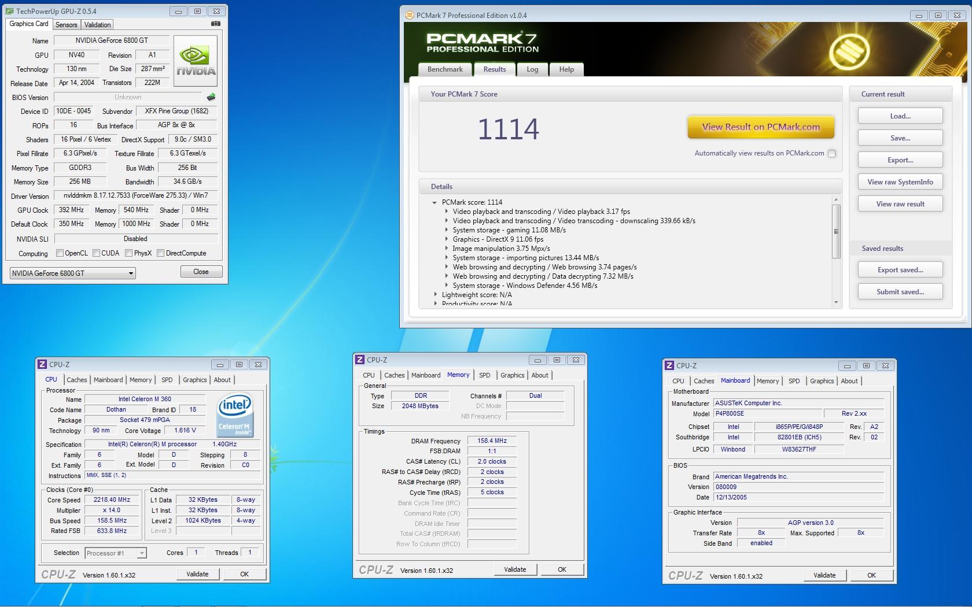Click the Export... button

pos(900,160)
